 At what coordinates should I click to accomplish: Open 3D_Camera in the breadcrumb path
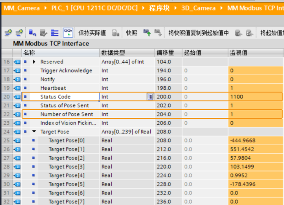[x=199, y=8]
